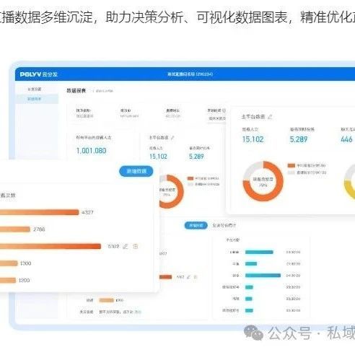The height and width of the screenshot is (355, 355).
Task: Click the info icon beside 开始时间
Action: click(x=224, y=110)
